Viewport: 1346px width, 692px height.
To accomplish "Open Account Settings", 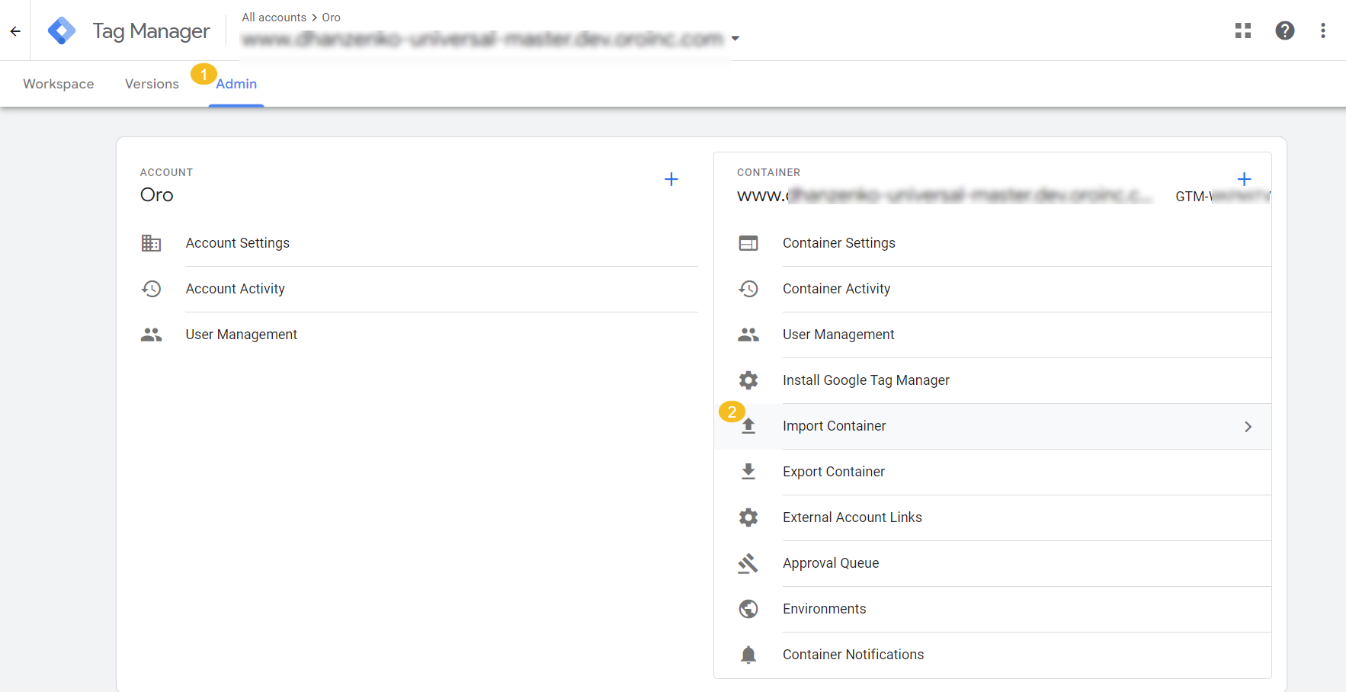I will pyautogui.click(x=238, y=243).
